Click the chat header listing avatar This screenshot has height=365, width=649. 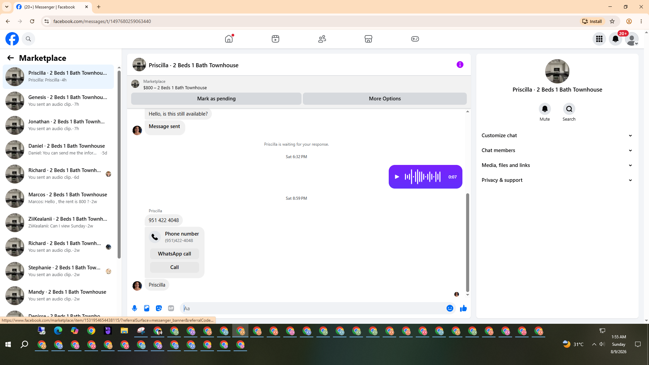(x=139, y=65)
